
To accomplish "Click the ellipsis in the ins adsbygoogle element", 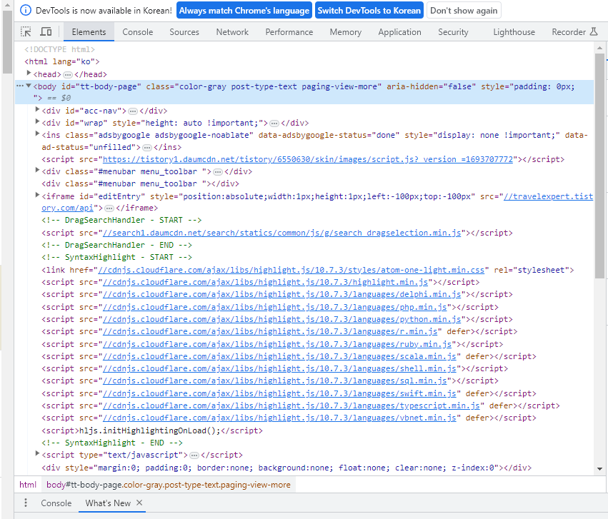I will pos(147,148).
